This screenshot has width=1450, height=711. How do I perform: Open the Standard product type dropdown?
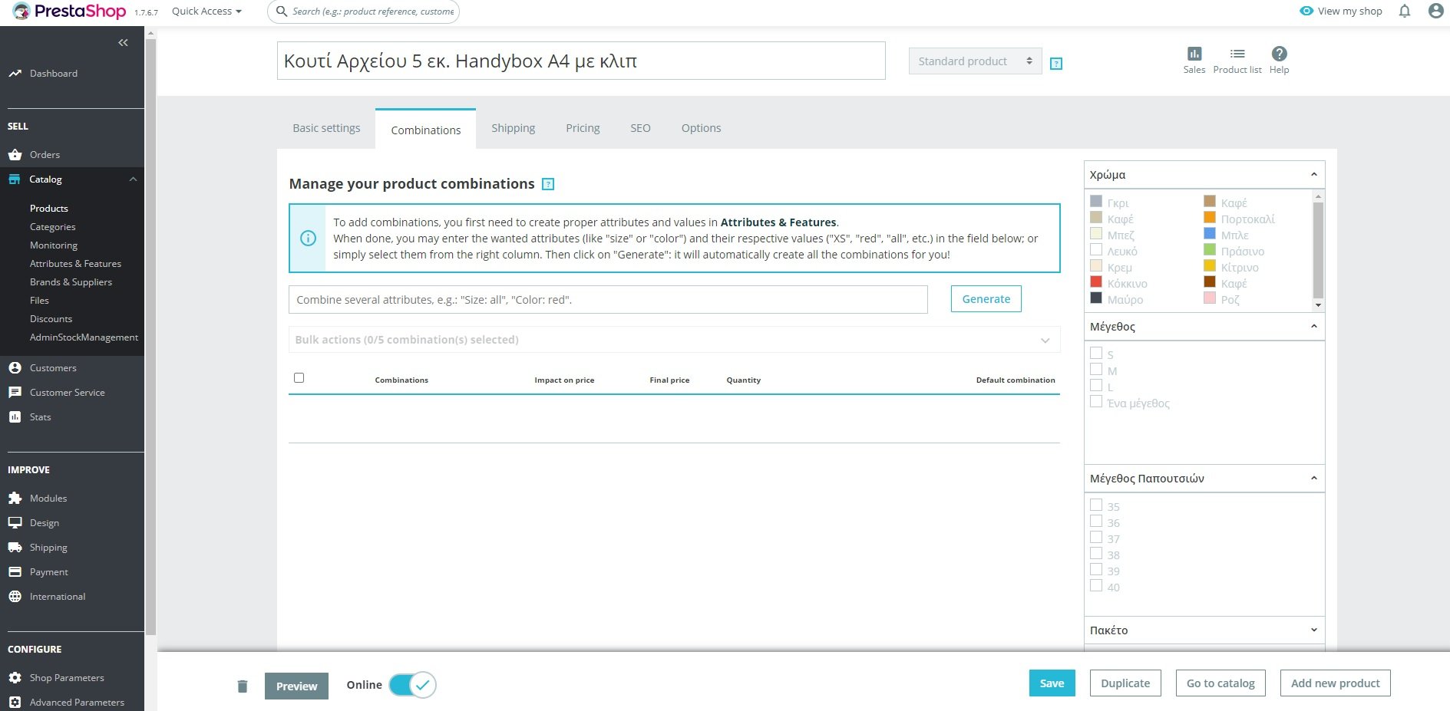click(975, 61)
